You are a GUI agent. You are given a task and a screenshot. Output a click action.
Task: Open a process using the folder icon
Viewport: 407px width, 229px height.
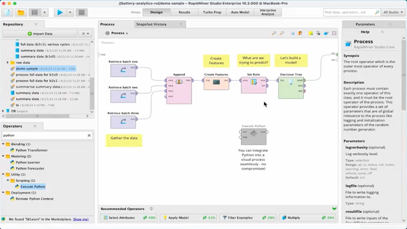[x=21, y=12]
